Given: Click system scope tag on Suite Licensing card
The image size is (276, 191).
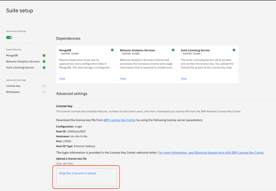Looking at the screenshot, I should coord(191,54).
